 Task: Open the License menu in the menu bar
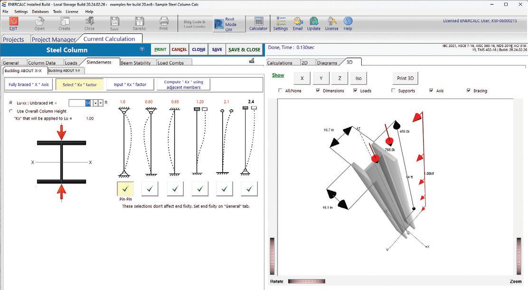pyautogui.click(x=72, y=11)
